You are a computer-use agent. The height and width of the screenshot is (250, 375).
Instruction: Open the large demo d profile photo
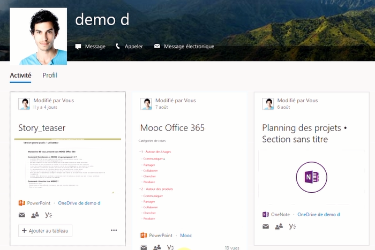38,36
